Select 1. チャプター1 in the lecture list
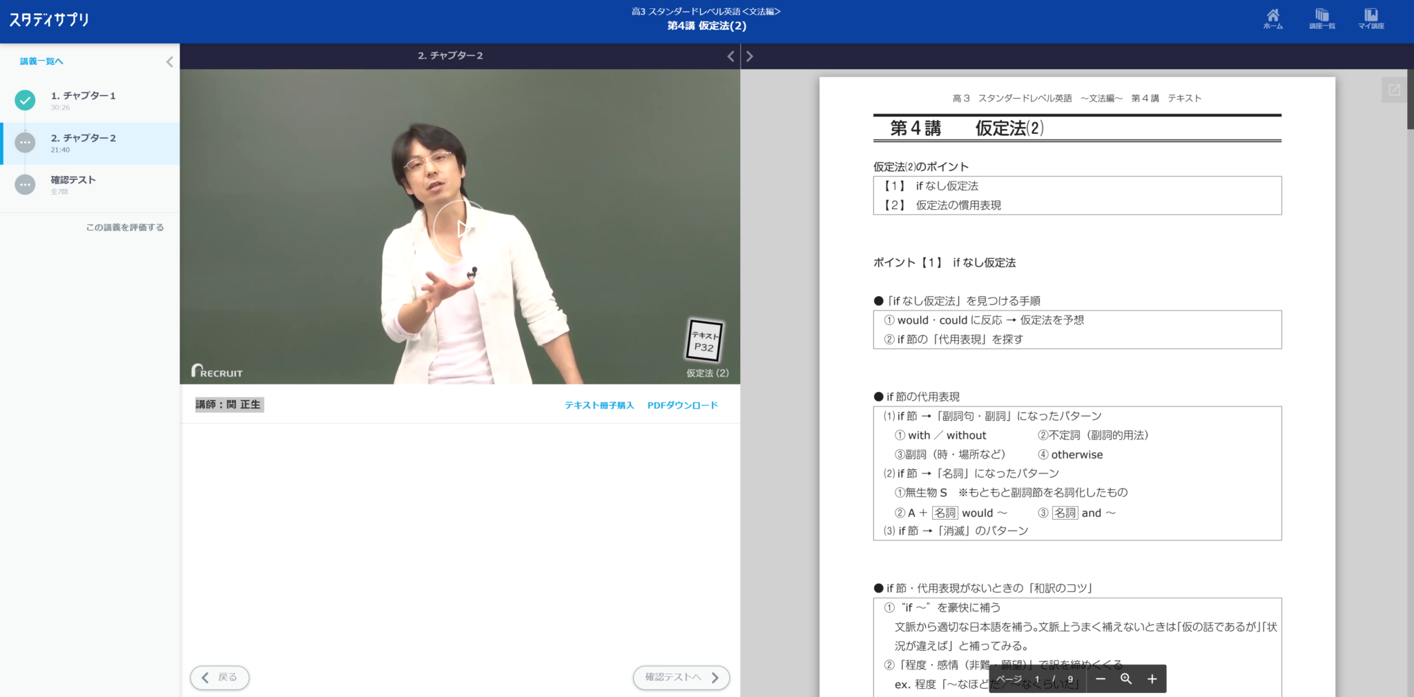Screen dimensions: 1414x697 pyautogui.click(x=90, y=101)
